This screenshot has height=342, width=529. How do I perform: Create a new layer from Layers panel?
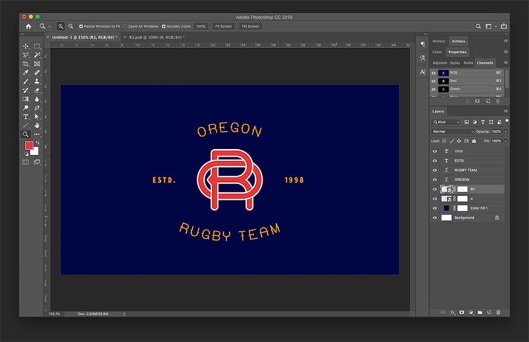tap(488, 312)
